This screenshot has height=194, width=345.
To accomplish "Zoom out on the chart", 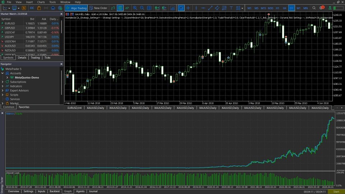I will (x=142, y=8).
